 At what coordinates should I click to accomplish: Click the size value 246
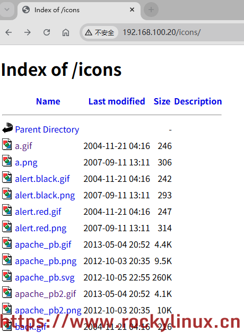(164, 146)
